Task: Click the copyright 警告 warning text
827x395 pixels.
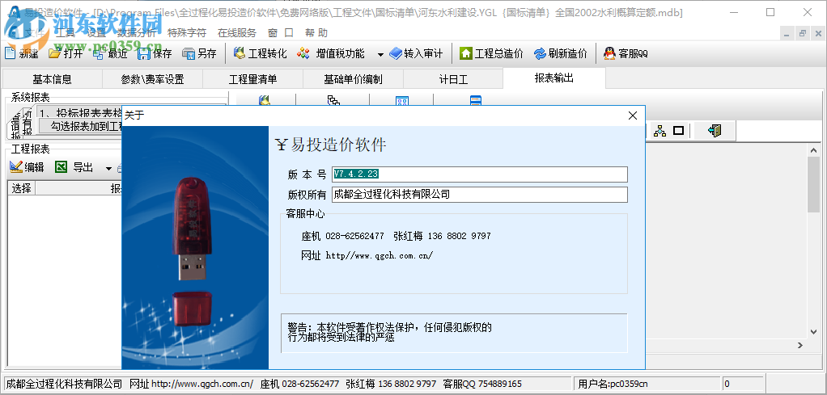Action: [x=389, y=332]
